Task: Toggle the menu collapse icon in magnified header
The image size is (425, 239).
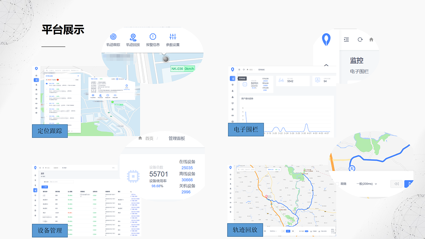Action: (x=346, y=40)
